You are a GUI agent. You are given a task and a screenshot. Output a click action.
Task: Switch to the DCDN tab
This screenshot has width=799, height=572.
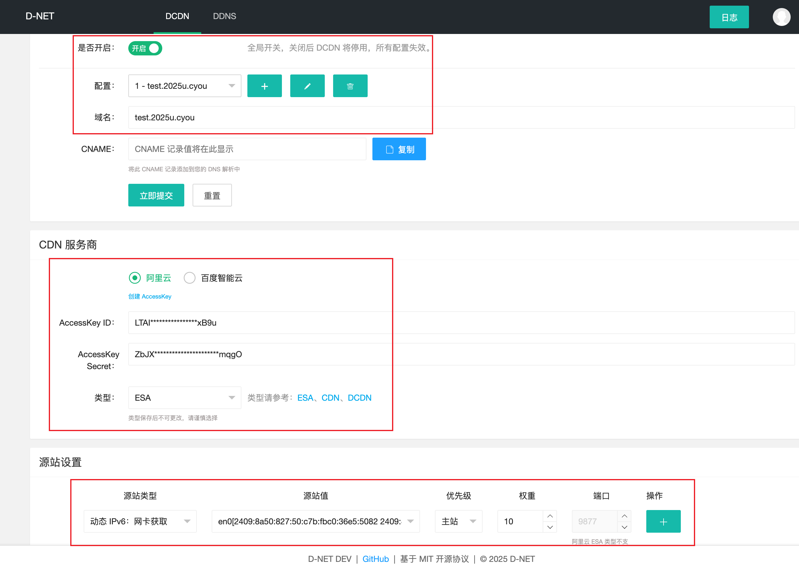(177, 16)
